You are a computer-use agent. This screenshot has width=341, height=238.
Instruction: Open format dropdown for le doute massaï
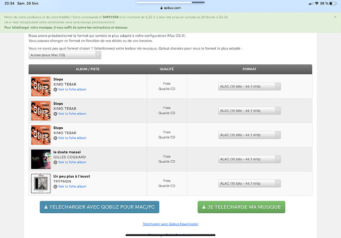249,159
